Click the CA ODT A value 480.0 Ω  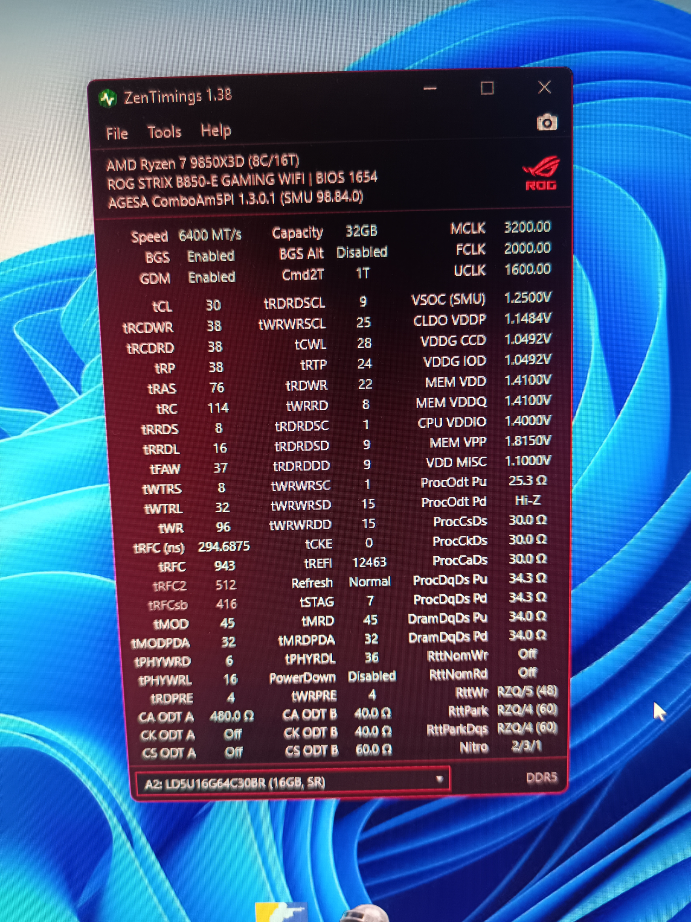pos(232,716)
